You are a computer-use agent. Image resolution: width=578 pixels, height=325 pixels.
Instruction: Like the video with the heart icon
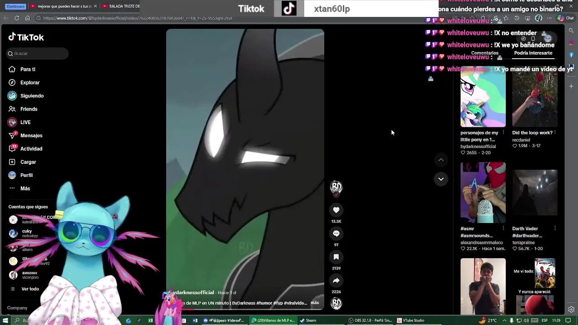coord(336,210)
